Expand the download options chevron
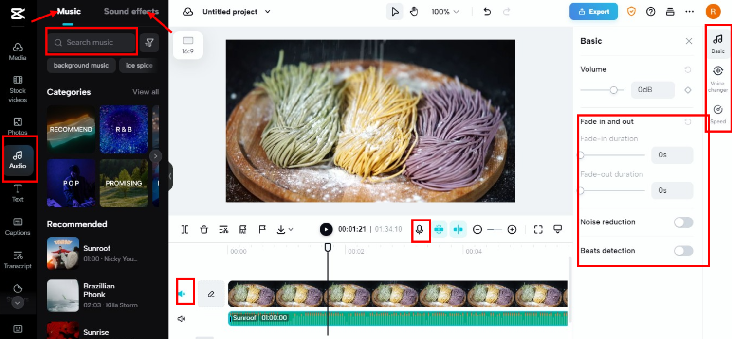 point(291,229)
